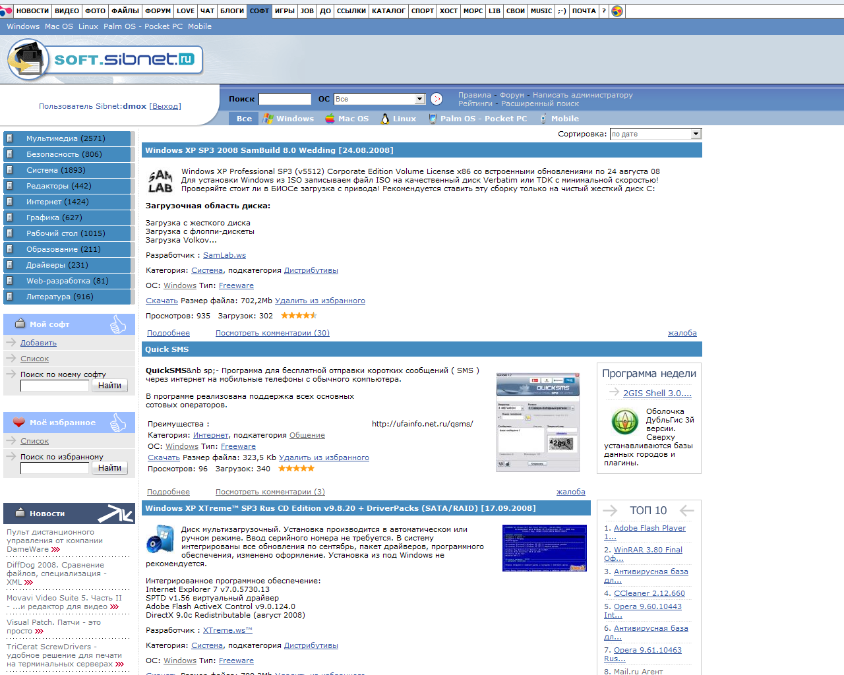Click the Выход logout link
Screen dimensions: 844x675
165,106
